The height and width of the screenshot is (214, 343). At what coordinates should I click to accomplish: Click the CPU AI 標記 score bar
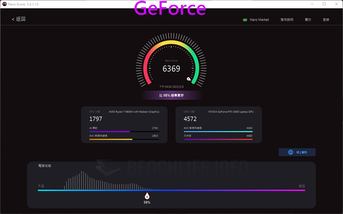point(124,132)
